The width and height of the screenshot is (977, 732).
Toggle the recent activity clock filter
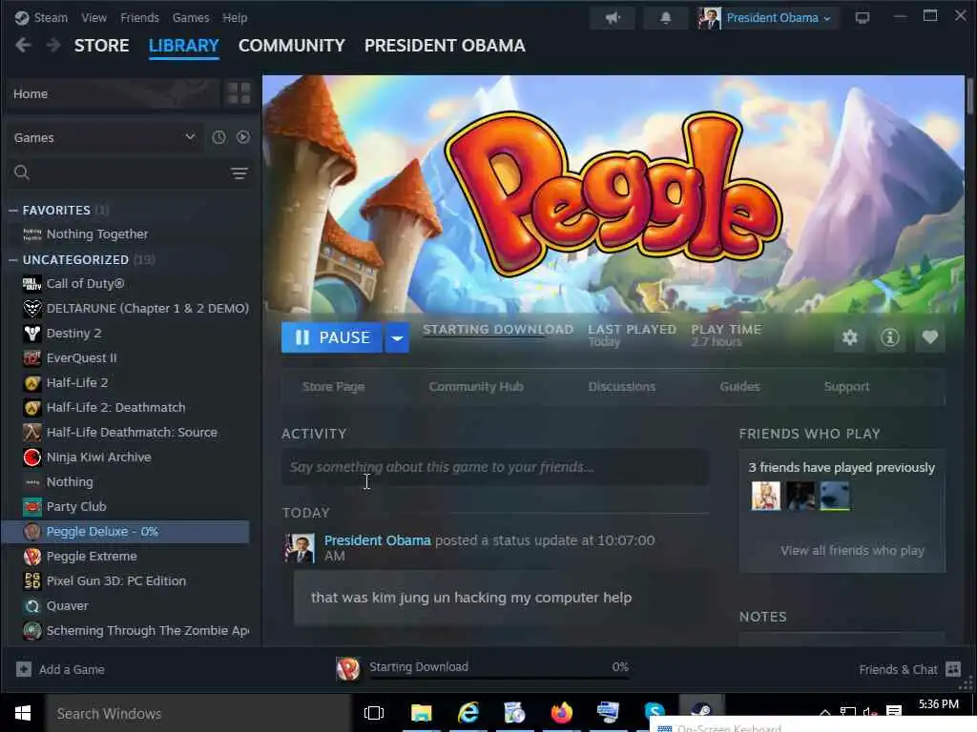pos(218,137)
